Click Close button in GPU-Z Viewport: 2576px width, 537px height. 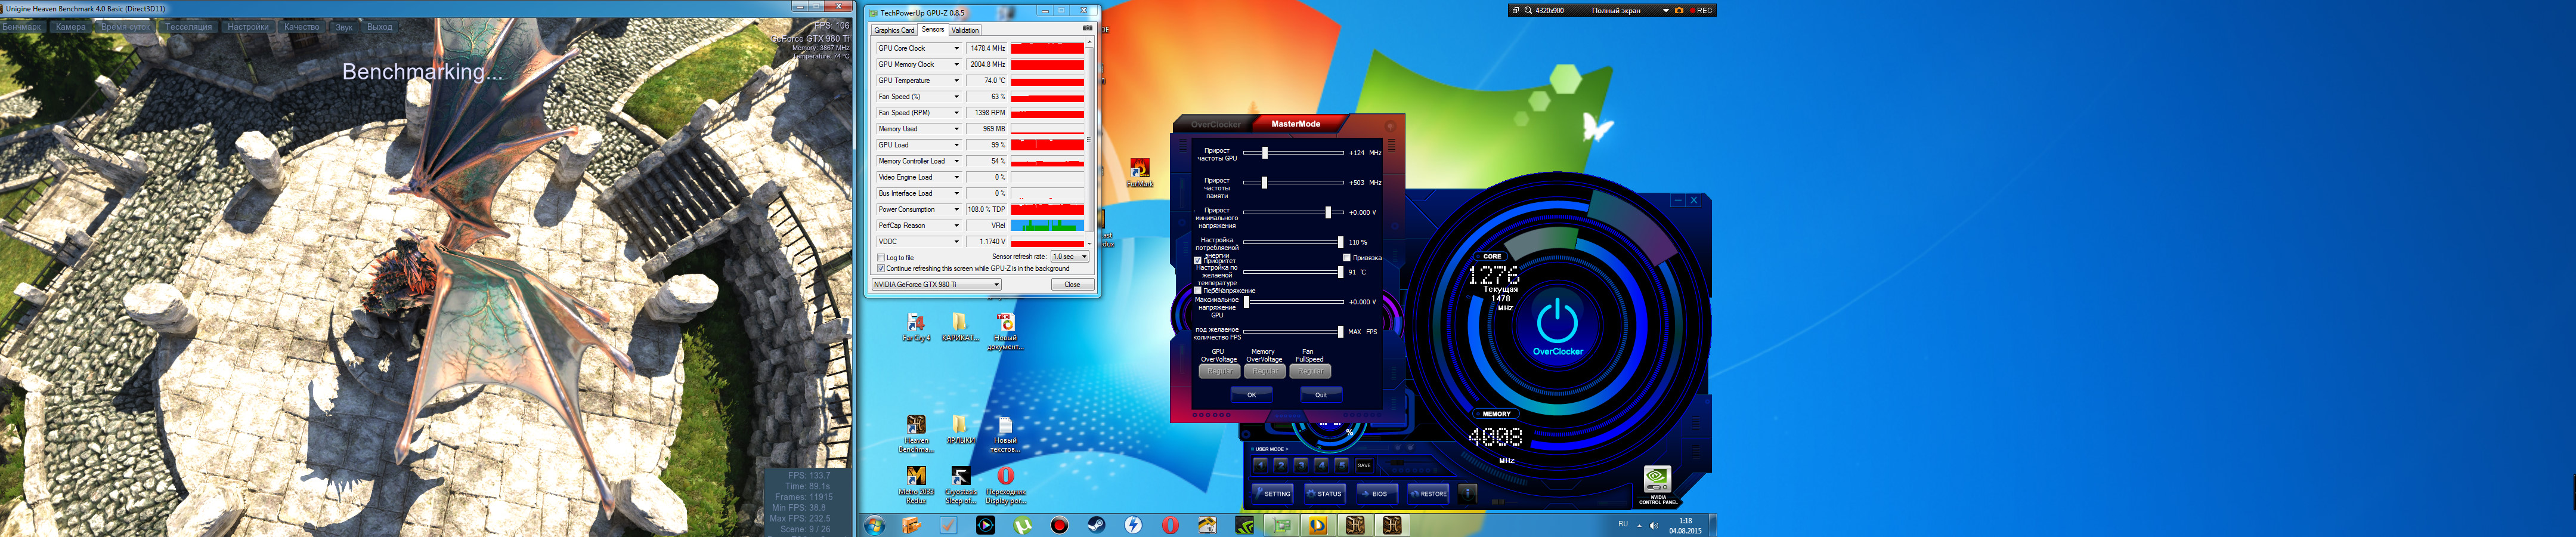[x=1072, y=285]
